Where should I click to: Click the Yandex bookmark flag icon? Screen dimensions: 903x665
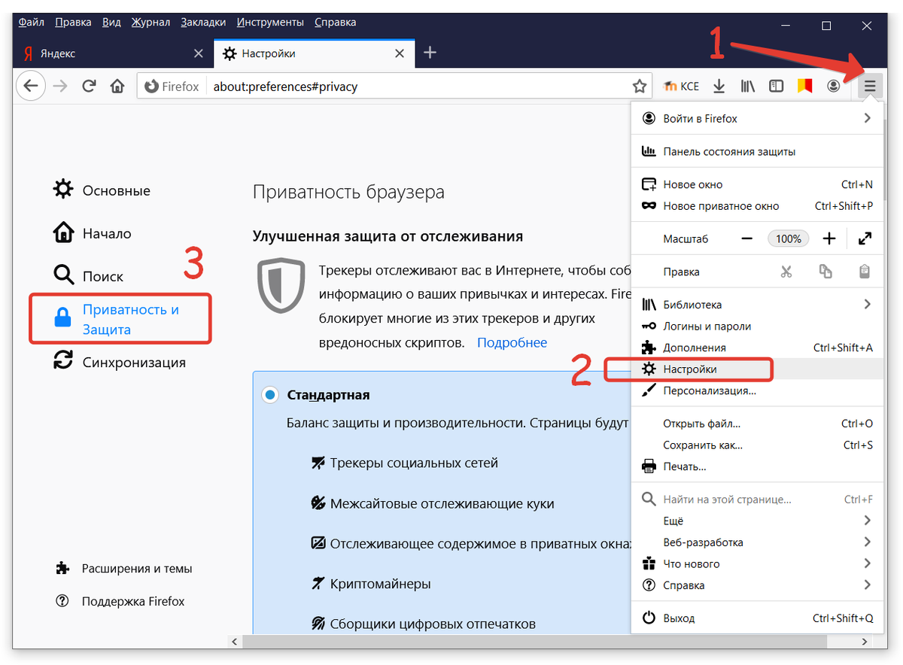[804, 87]
